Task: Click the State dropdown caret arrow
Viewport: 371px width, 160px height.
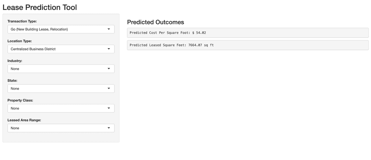Action: pyautogui.click(x=109, y=88)
